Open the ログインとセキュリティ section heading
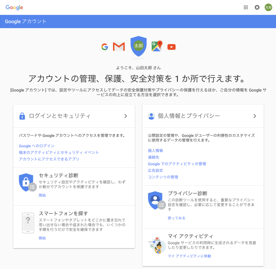 click(60, 116)
